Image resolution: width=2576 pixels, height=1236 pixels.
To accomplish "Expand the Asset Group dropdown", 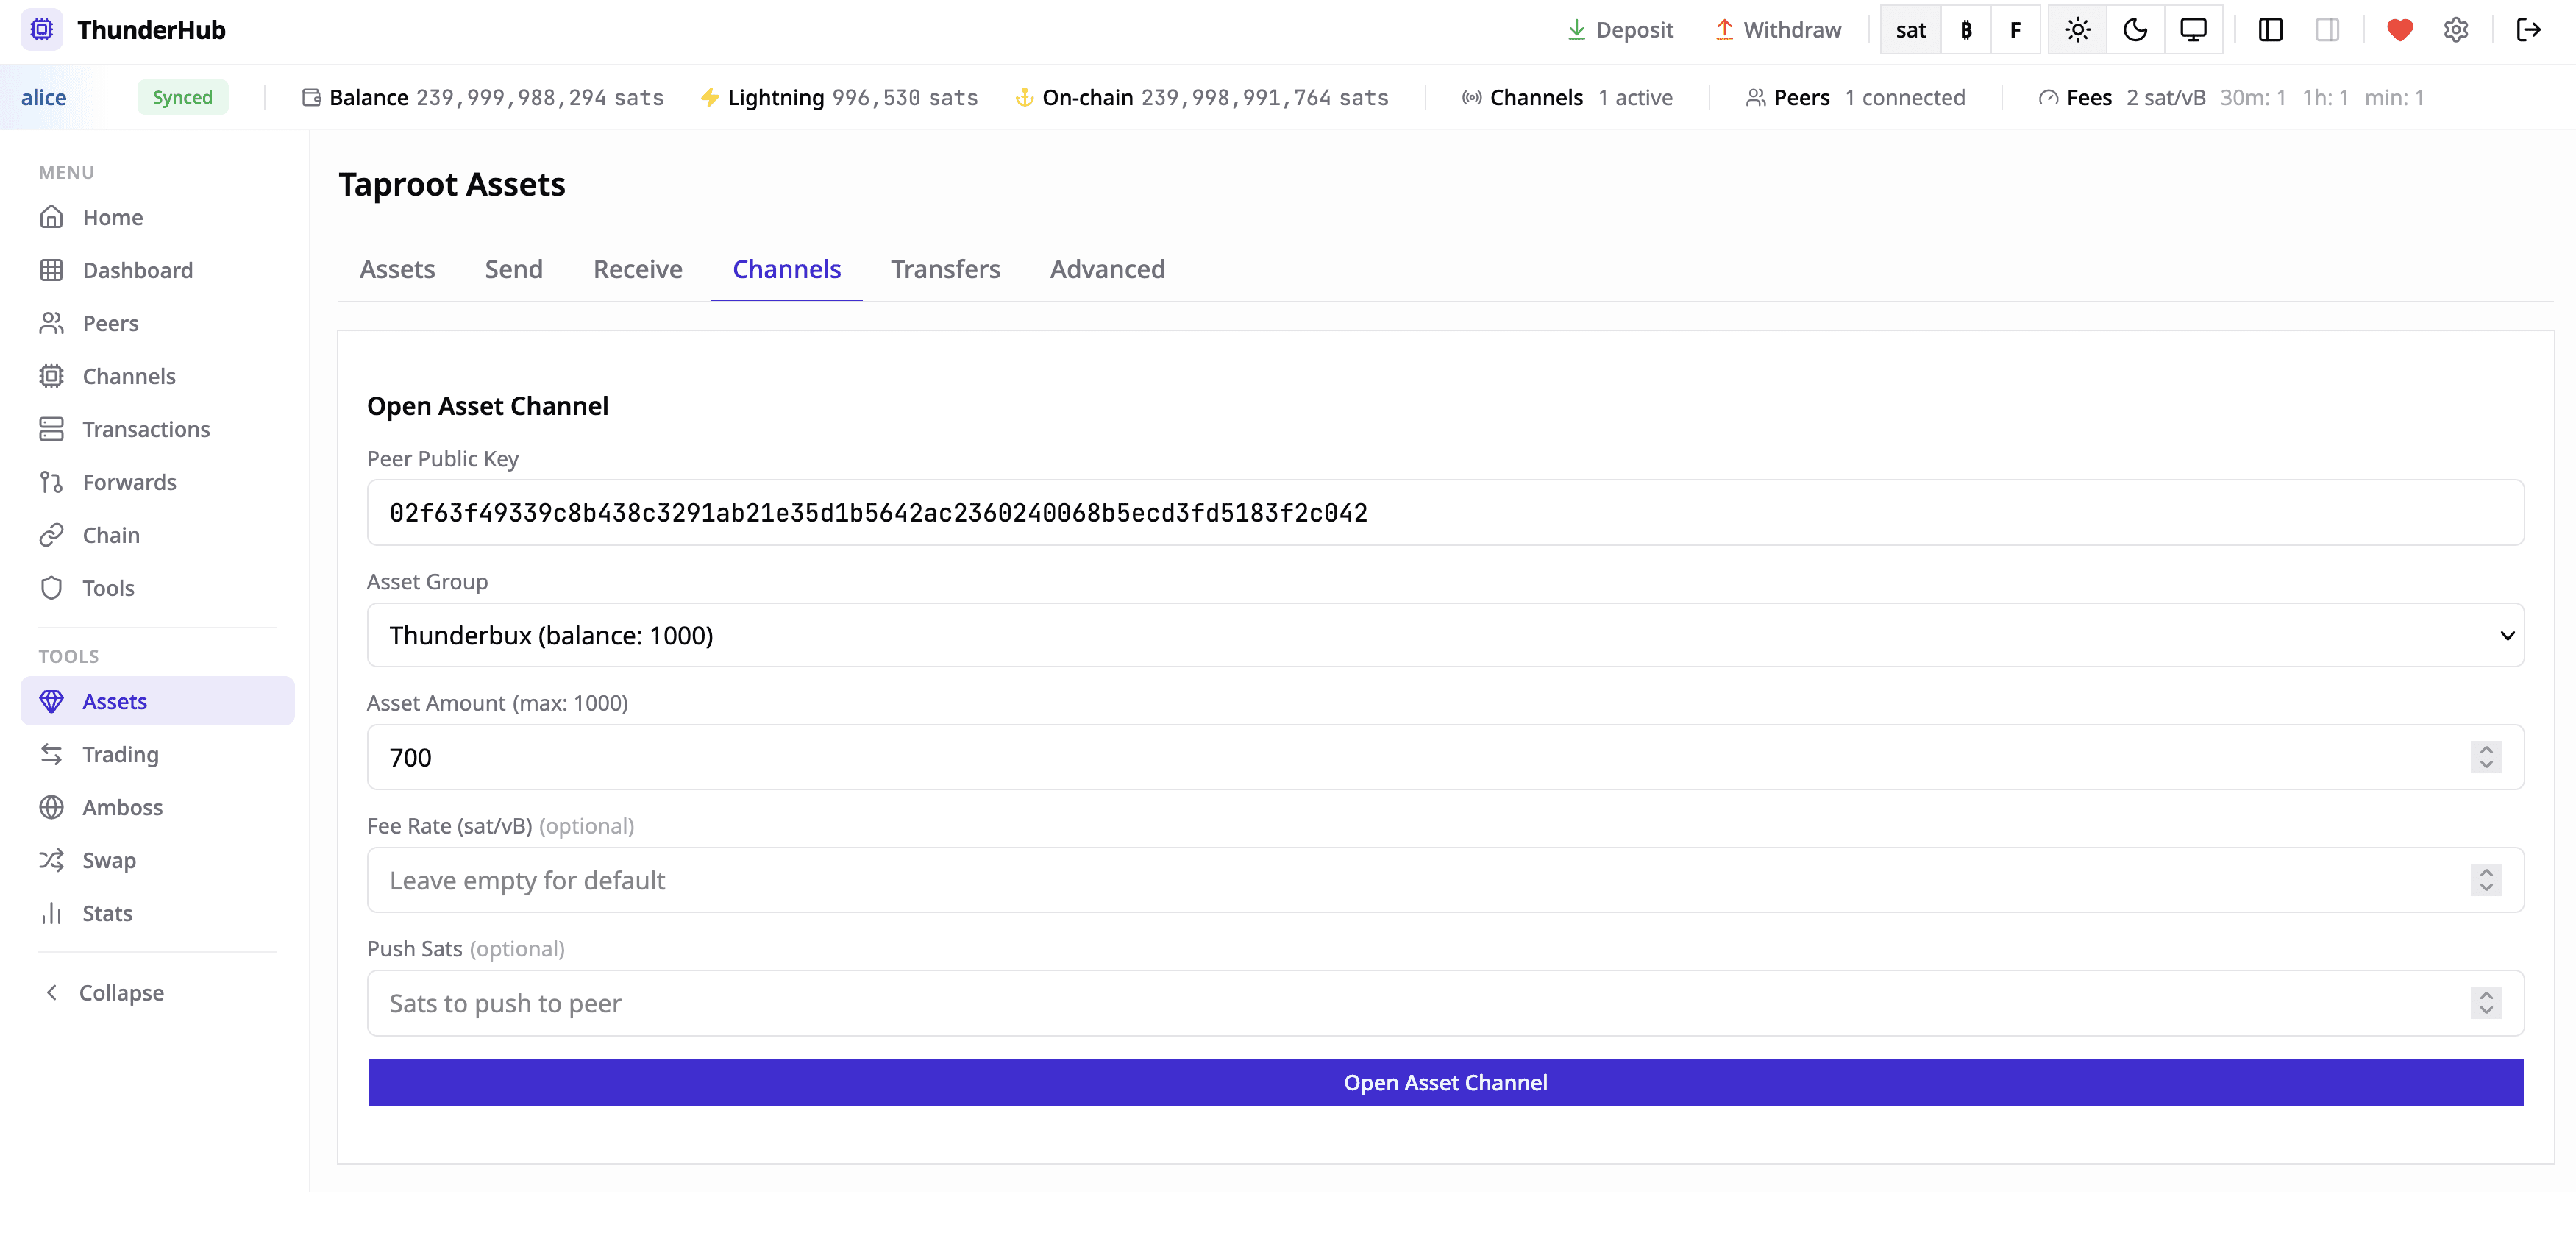I will coord(1444,635).
